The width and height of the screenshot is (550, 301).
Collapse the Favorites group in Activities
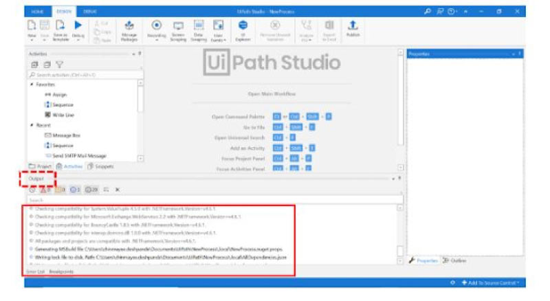coord(32,85)
